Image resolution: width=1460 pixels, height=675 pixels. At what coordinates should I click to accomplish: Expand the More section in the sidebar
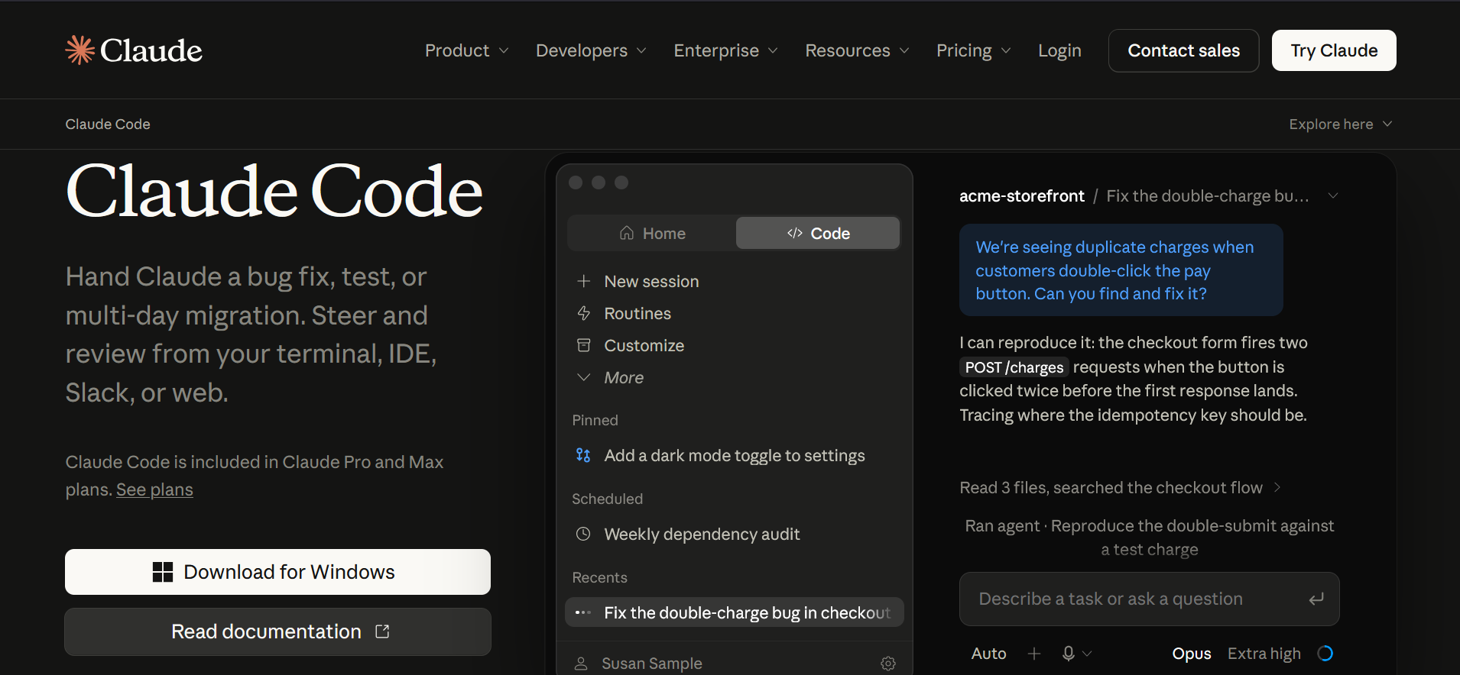click(610, 377)
